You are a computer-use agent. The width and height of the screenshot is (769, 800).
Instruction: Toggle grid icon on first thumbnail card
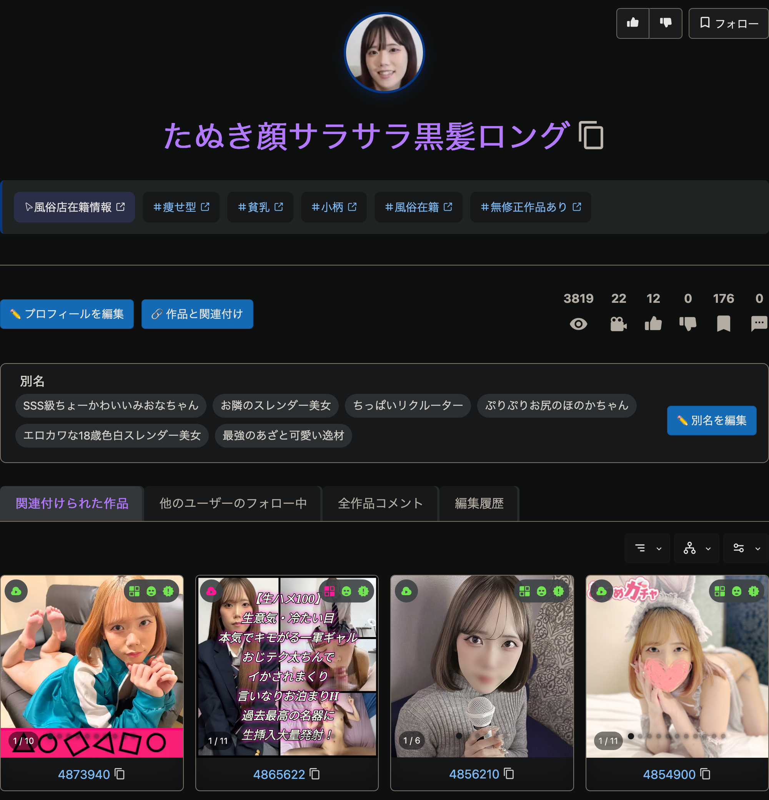(x=134, y=591)
